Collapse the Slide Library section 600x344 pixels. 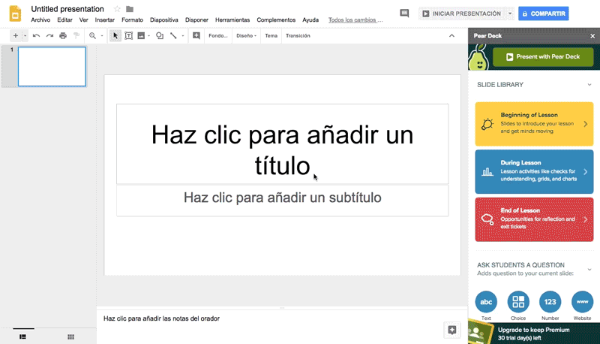pos(589,85)
